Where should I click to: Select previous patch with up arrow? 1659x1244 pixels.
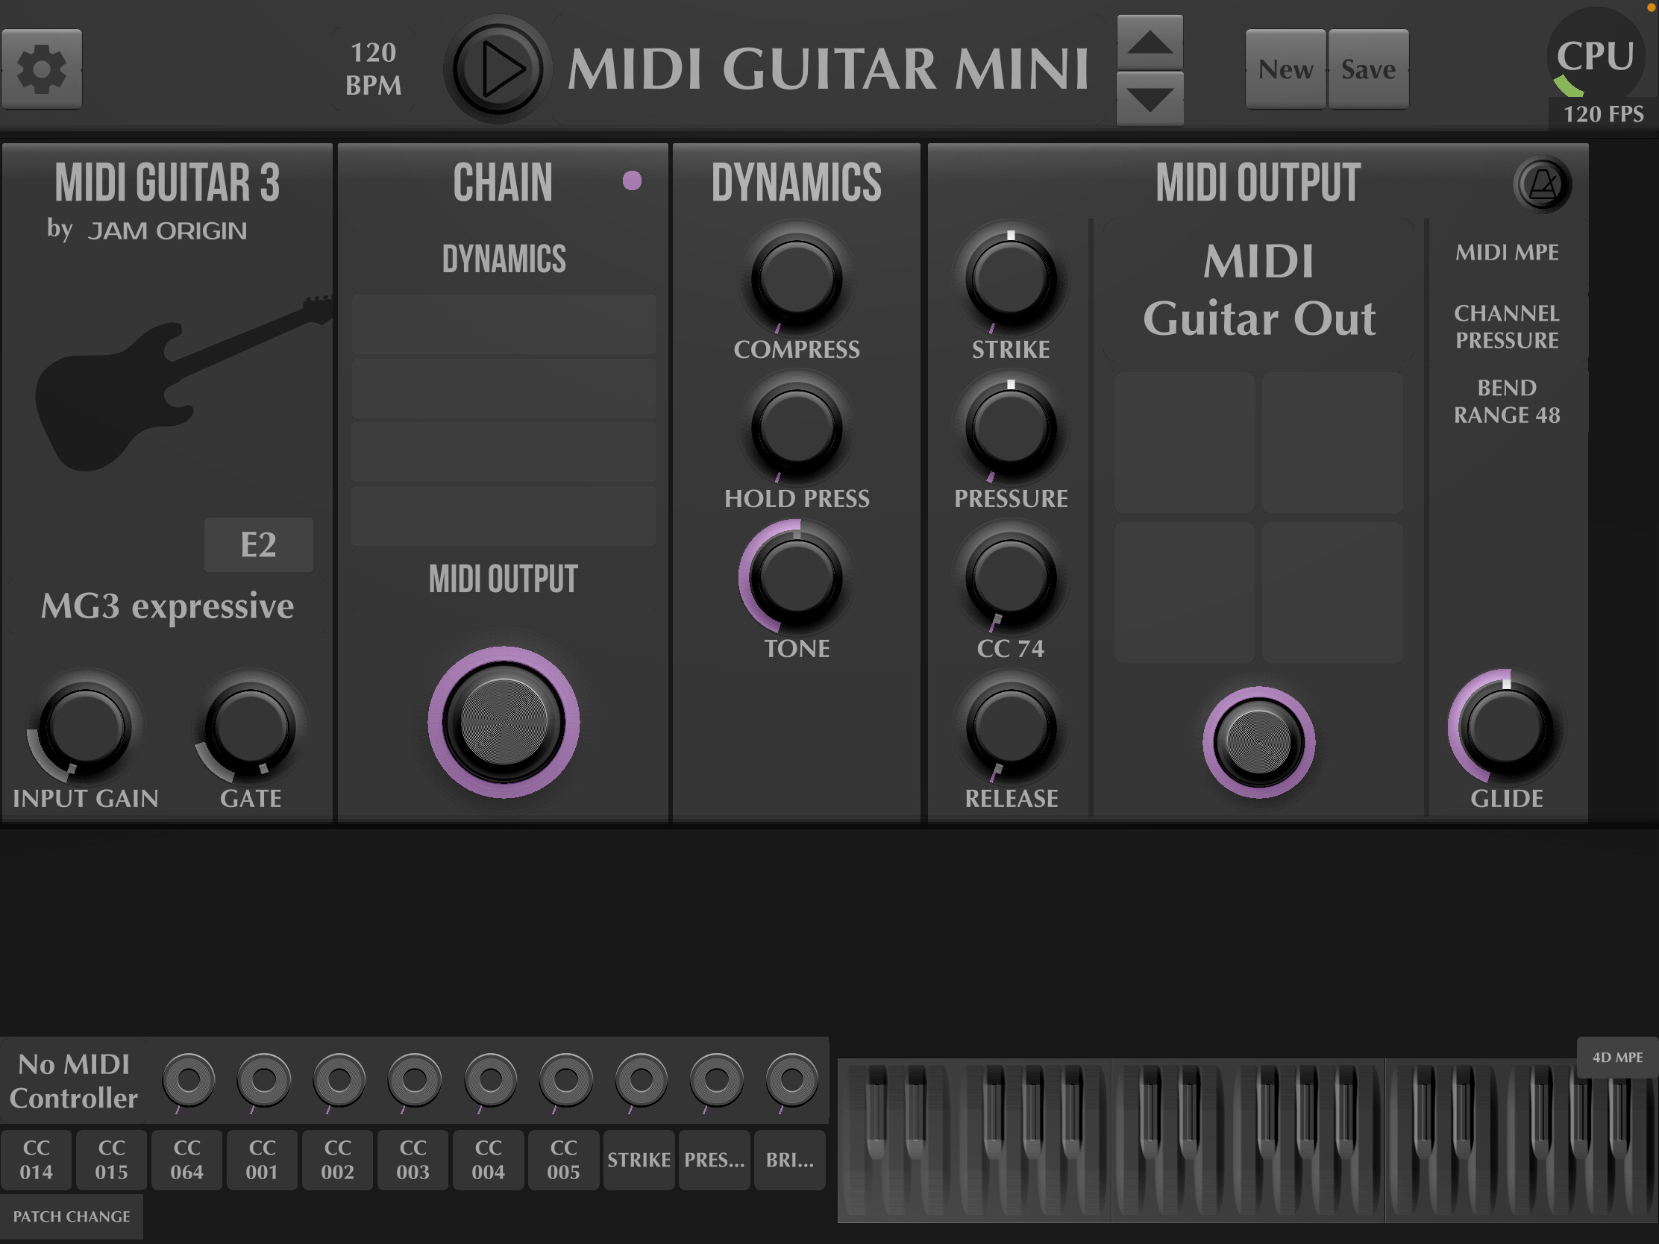(x=1150, y=43)
